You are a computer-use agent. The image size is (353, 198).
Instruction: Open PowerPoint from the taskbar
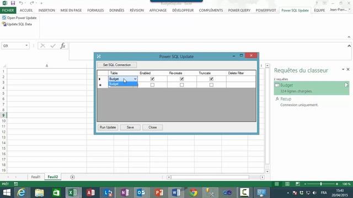[159, 193]
